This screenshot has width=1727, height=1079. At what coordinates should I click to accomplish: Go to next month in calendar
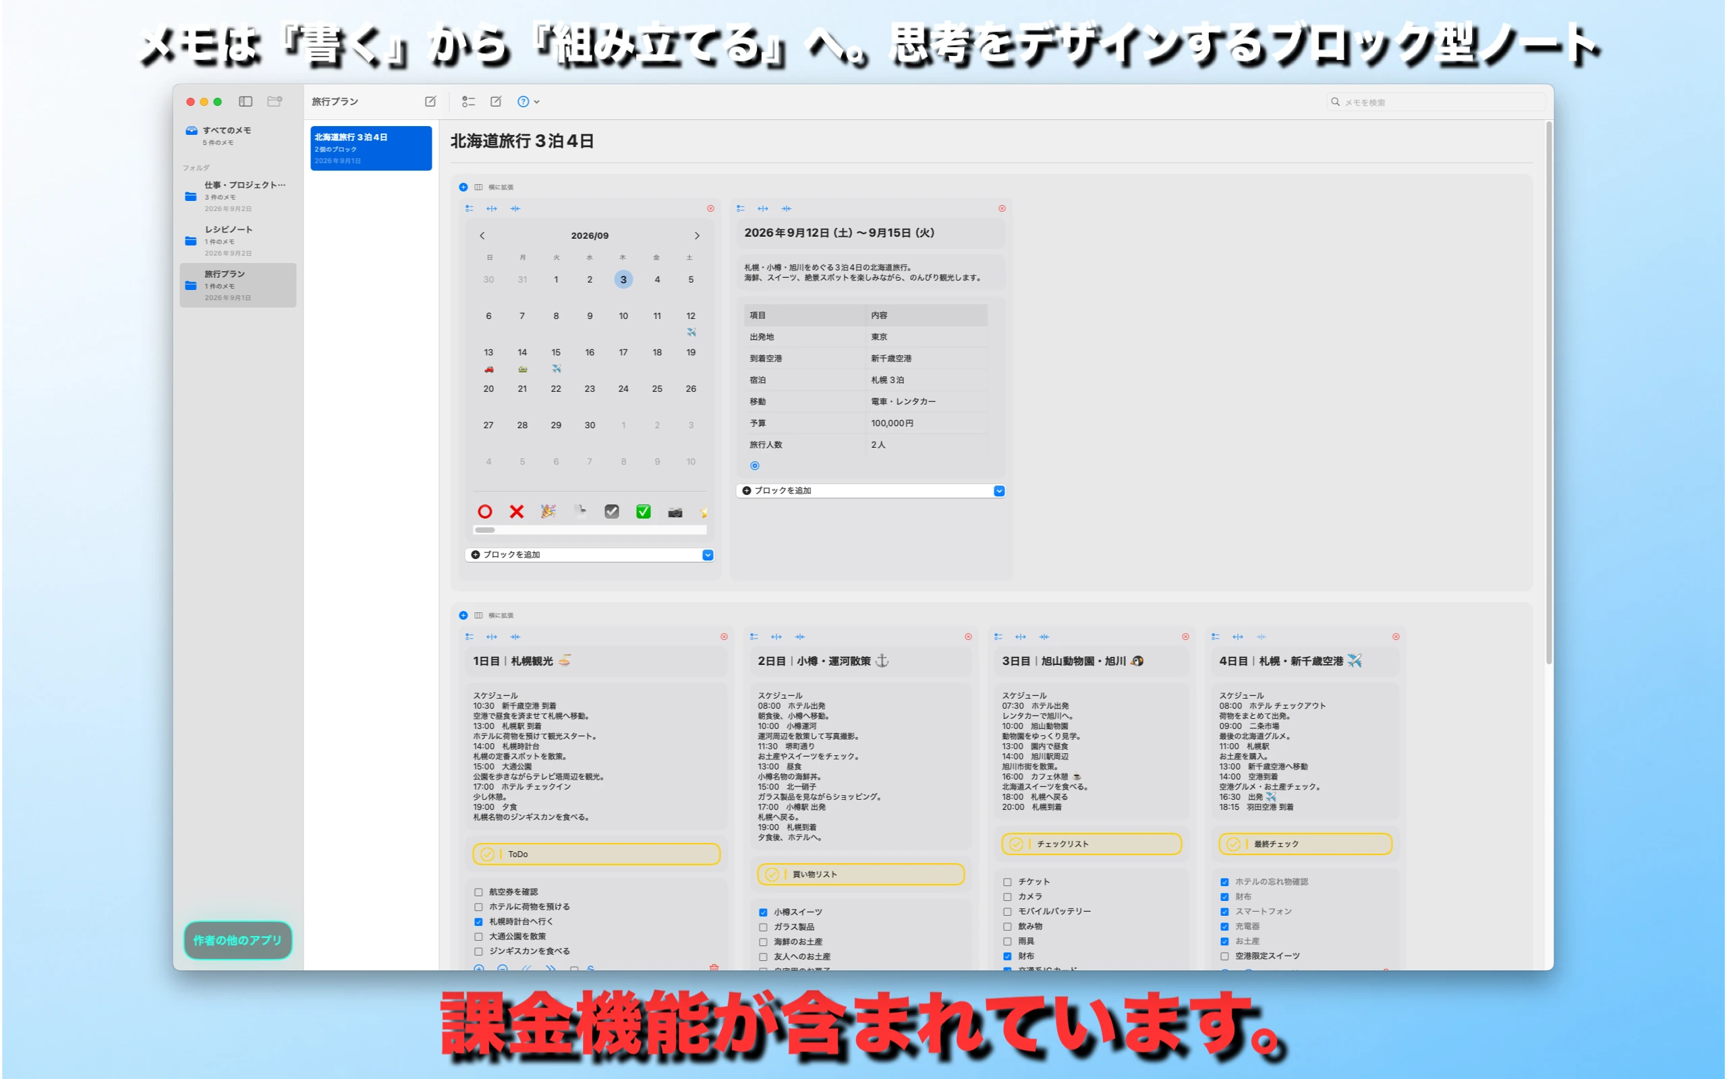click(x=698, y=235)
